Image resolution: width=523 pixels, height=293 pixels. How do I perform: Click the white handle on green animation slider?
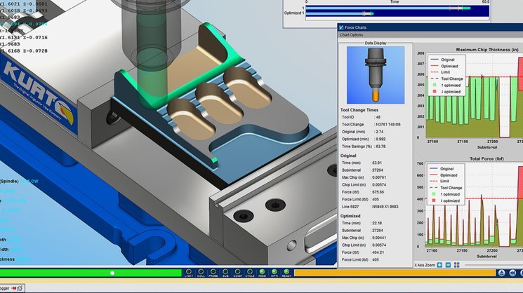point(112,273)
